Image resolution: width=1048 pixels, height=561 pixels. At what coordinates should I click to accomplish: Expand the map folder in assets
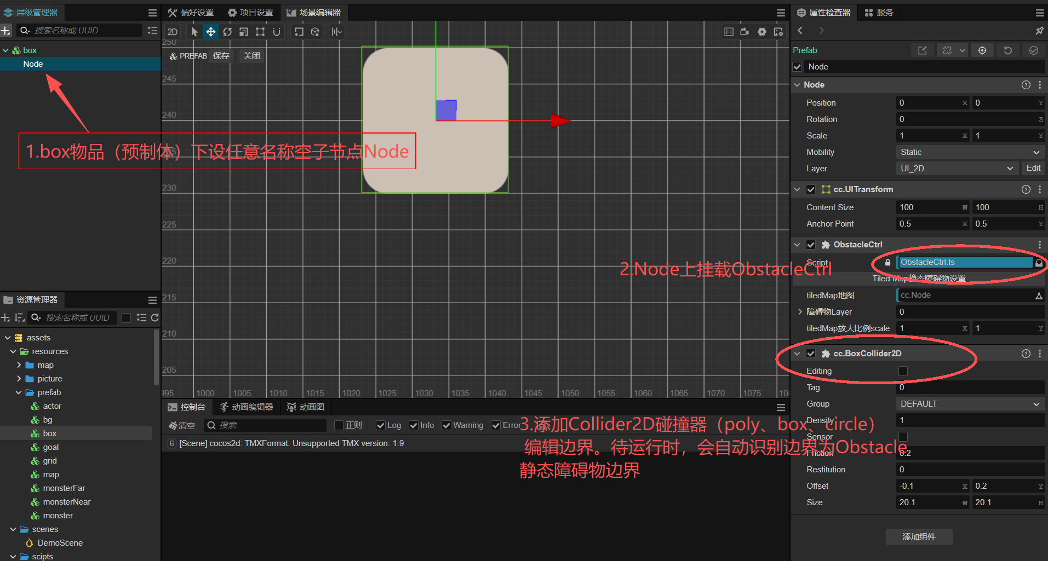point(19,365)
